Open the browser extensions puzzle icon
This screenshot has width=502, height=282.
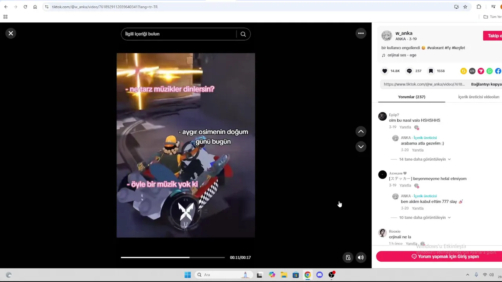pyautogui.click(x=479, y=7)
